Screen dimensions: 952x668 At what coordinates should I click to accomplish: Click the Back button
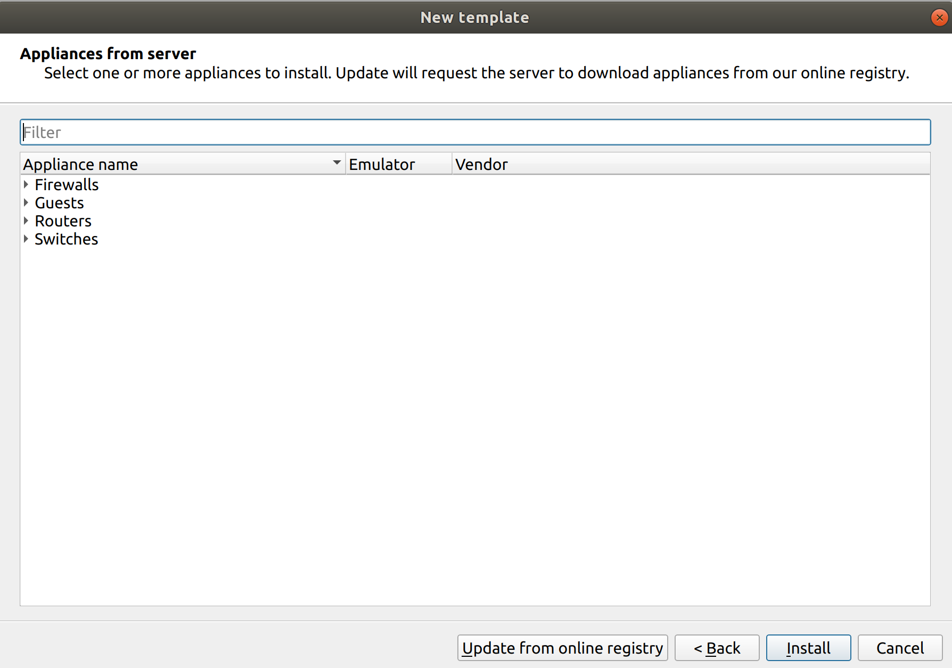(717, 648)
